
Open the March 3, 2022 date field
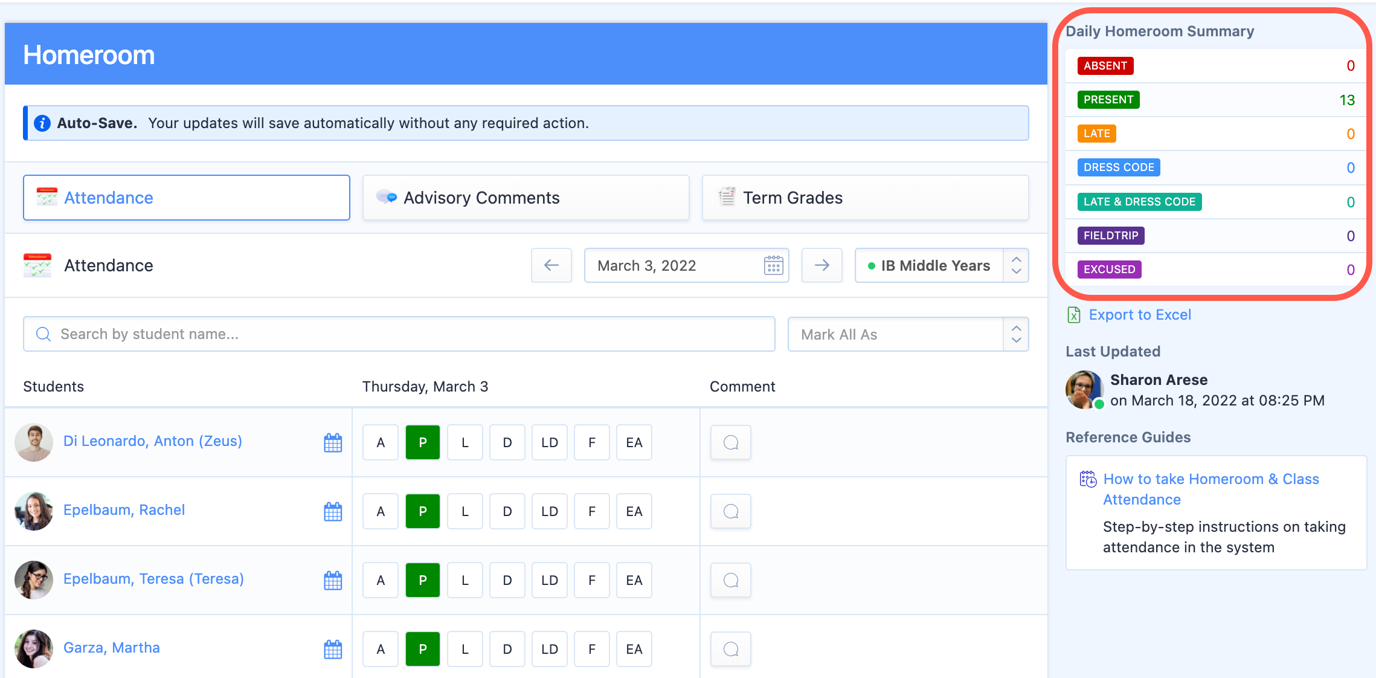(670, 265)
